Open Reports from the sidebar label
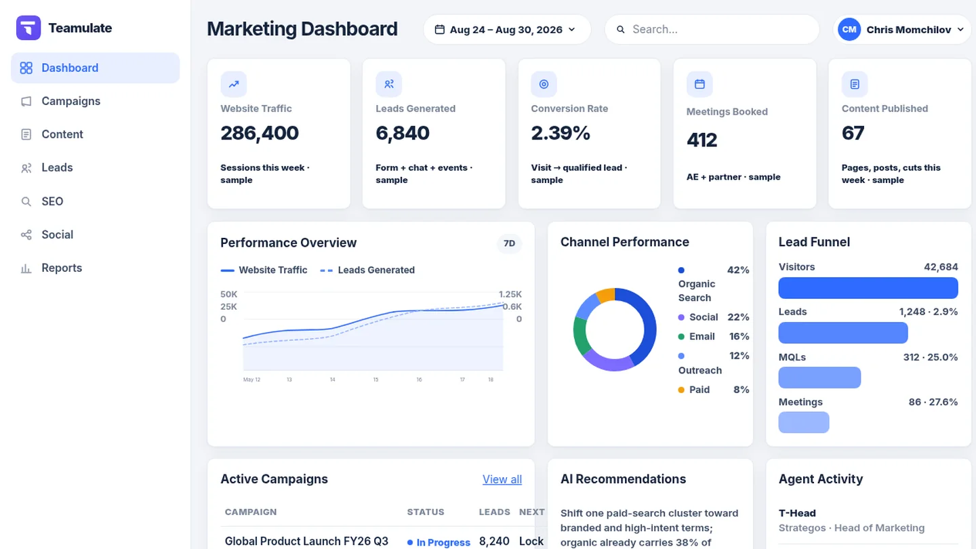The height and width of the screenshot is (549, 976). [62, 268]
